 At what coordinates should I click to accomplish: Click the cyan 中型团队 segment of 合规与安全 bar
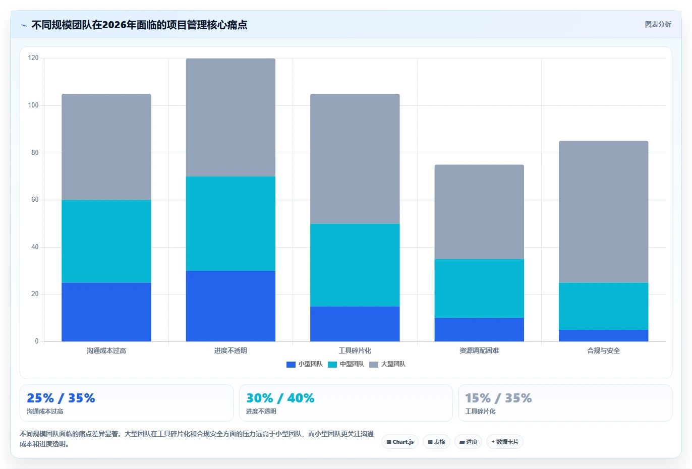click(x=604, y=306)
